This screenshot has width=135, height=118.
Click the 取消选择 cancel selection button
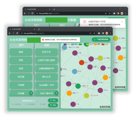pos(30,104)
